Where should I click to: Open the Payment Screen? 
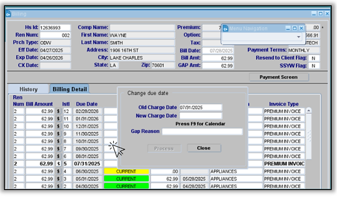278,77
